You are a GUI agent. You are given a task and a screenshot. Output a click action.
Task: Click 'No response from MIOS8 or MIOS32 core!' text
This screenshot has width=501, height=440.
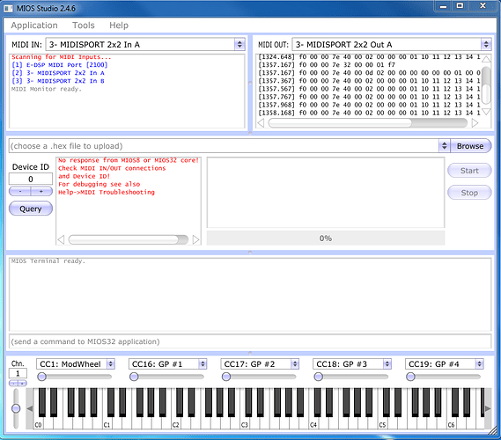[x=129, y=160]
